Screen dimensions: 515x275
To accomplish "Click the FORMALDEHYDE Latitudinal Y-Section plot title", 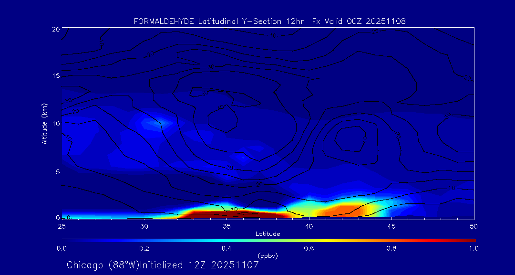I will click(x=269, y=21).
